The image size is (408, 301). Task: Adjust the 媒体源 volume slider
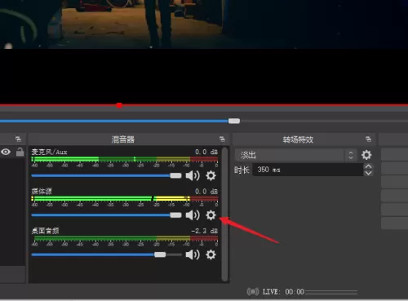click(x=107, y=215)
